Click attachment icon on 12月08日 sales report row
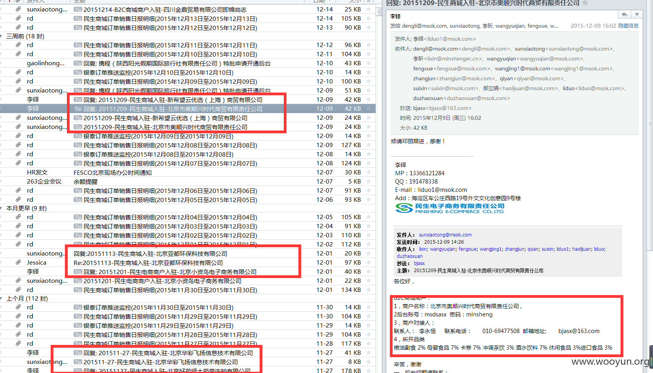The image size is (653, 373). coord(18,145)
